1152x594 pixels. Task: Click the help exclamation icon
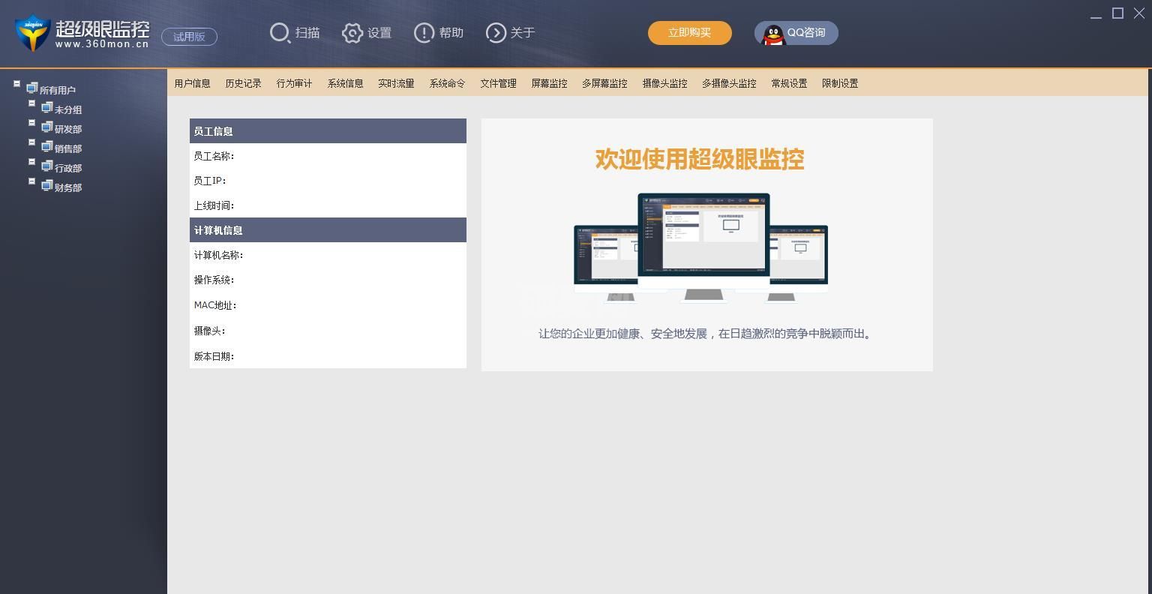click(x=424, y=33)
